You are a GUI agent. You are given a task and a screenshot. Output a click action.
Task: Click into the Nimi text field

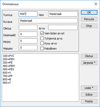(63, 14)
